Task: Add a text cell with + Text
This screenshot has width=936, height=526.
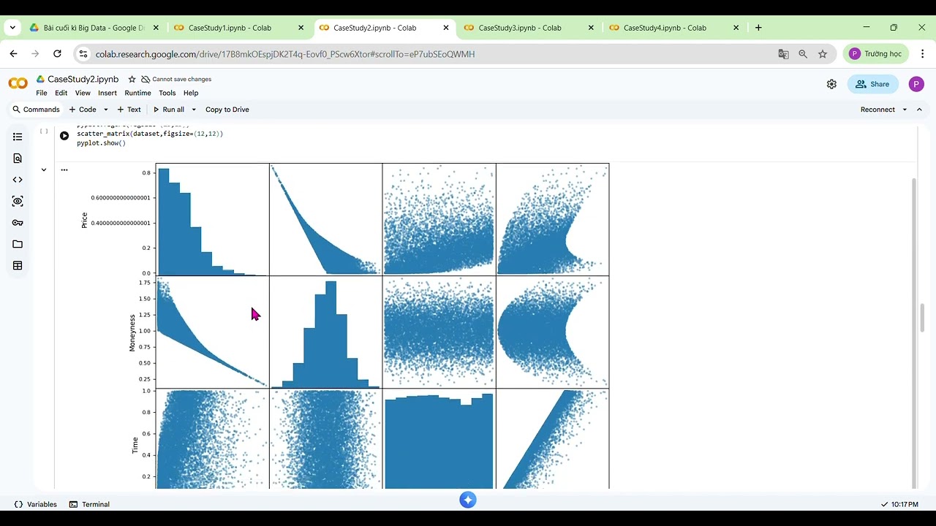Action: point(129,110)
